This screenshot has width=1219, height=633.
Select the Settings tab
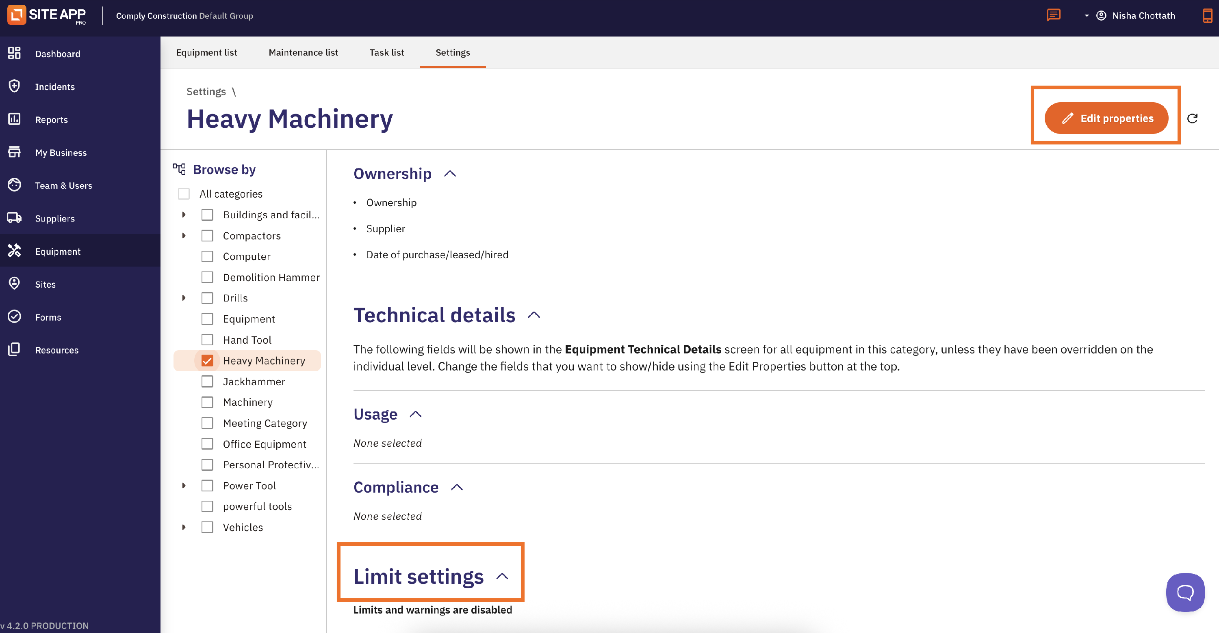click(453, 52)
